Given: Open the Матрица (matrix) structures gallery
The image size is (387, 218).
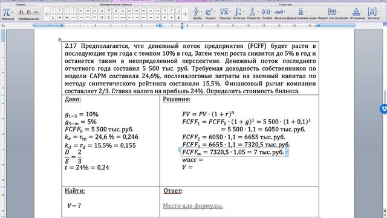Looking at the screenshot, I should pos(373,13).
